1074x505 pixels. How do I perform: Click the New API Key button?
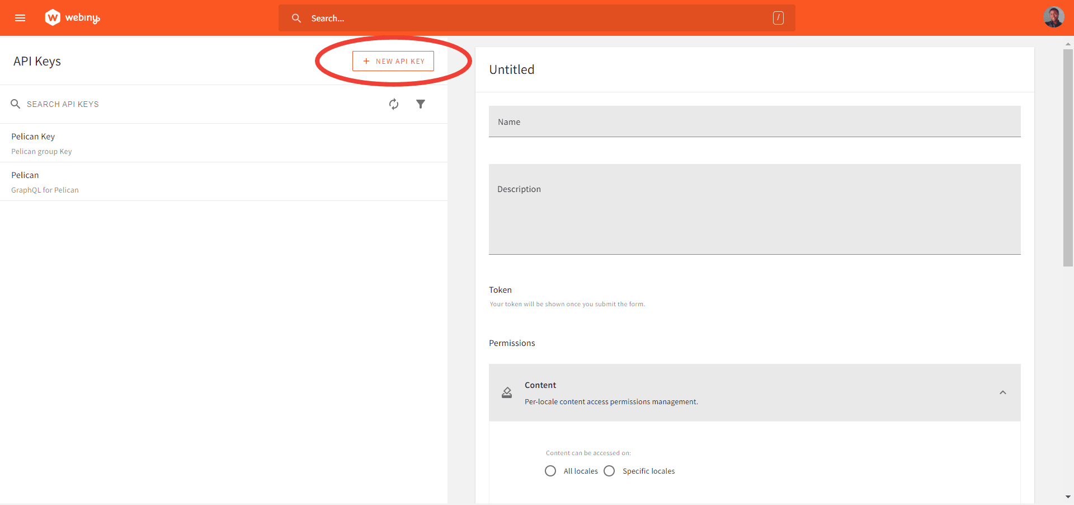pos(393,61)
